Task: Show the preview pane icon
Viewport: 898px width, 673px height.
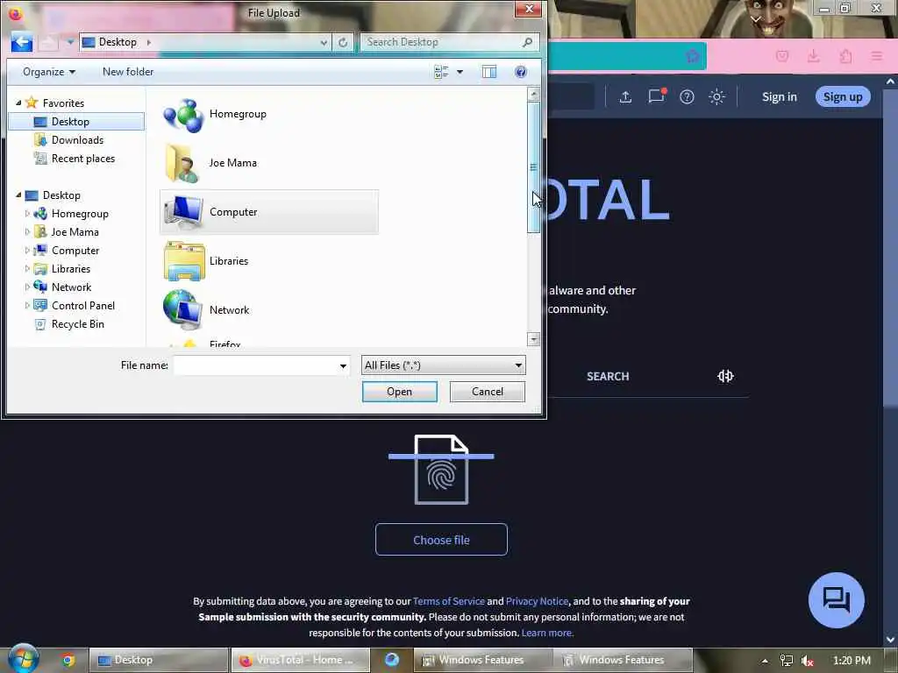Action: tap(489, 72)
